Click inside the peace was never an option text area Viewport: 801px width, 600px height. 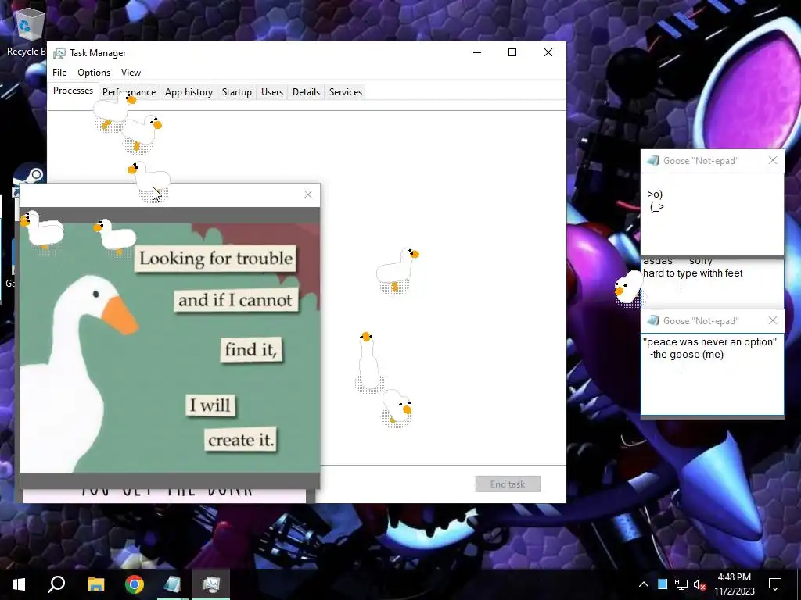click(712, 374)
